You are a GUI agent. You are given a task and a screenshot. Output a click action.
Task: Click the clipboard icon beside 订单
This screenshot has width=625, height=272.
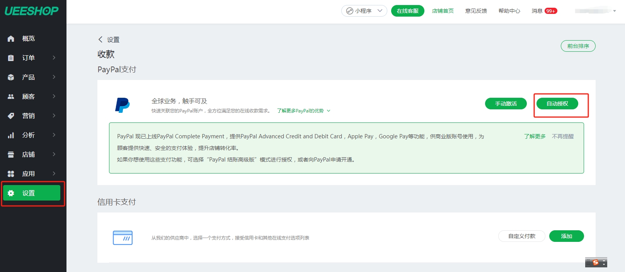[11, 58]
